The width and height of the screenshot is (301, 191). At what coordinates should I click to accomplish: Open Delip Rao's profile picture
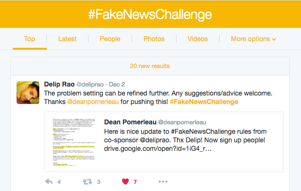point(28,93)
